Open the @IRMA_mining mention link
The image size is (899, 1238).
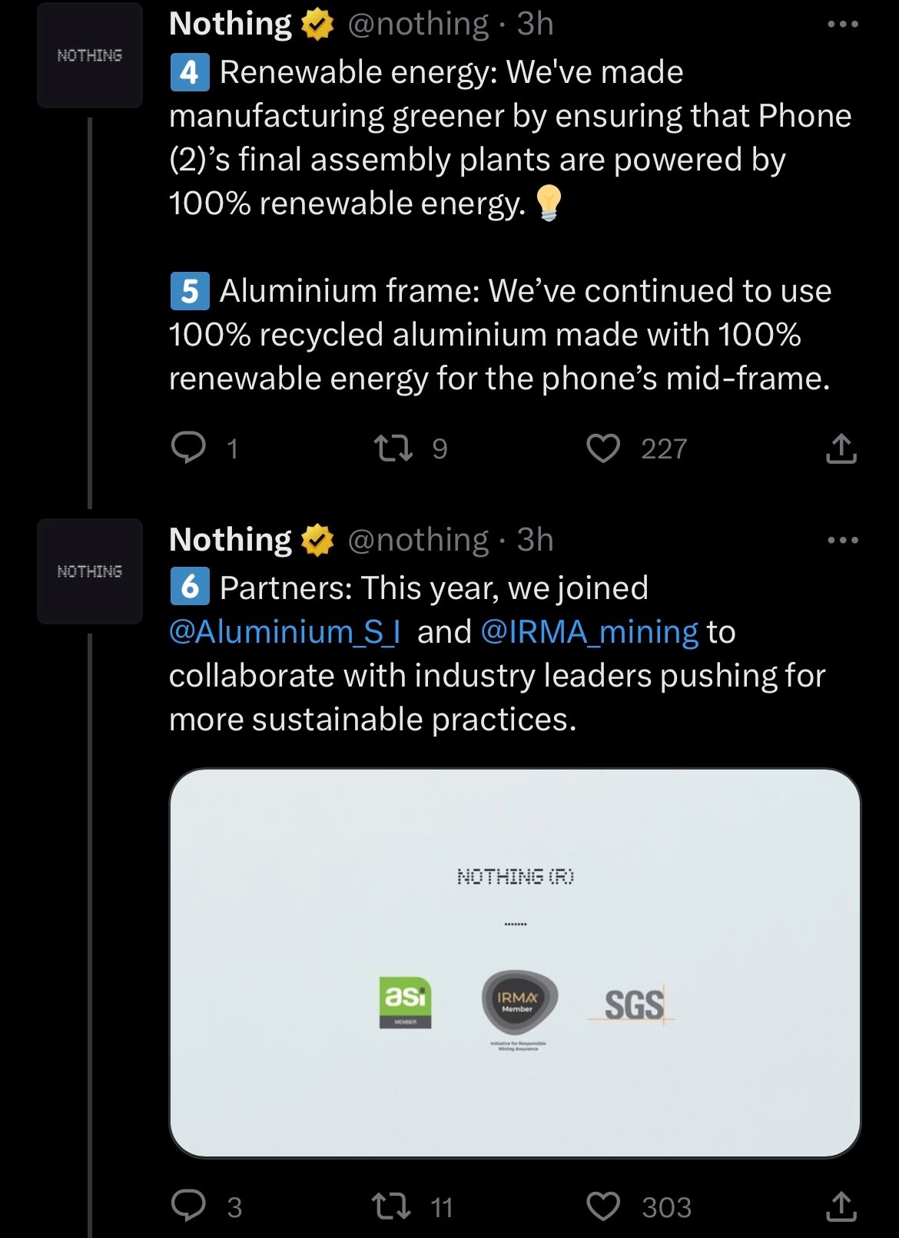tap(589, 632)
